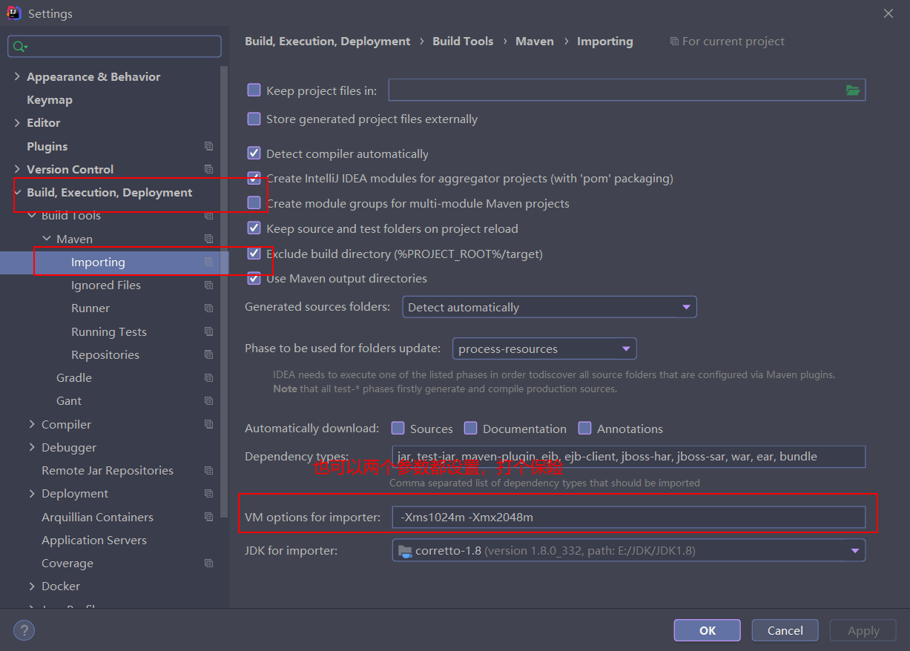Click the IntelliJ IDEA logo in title bar
This screenshot has width=910, height=651.
tap(13, 13)
